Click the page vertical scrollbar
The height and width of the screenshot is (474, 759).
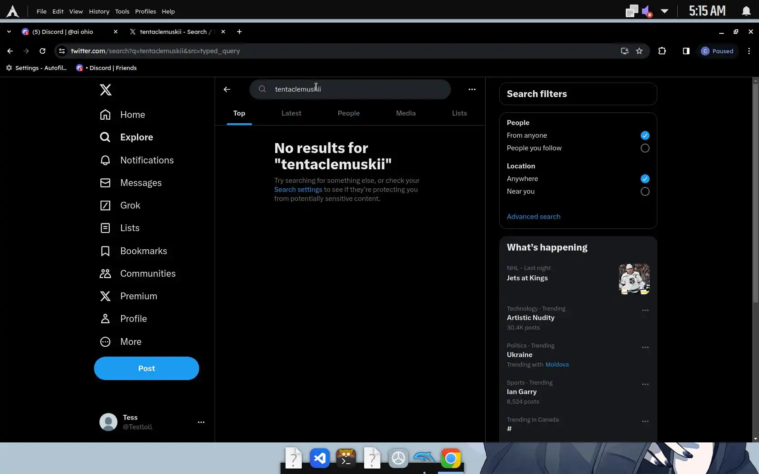pos(755,194)
